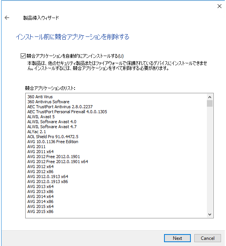Select 'AVG 2012.0.1913 x64' entry
This screenshot has width=226, height=246.
[x=48, y=177]
